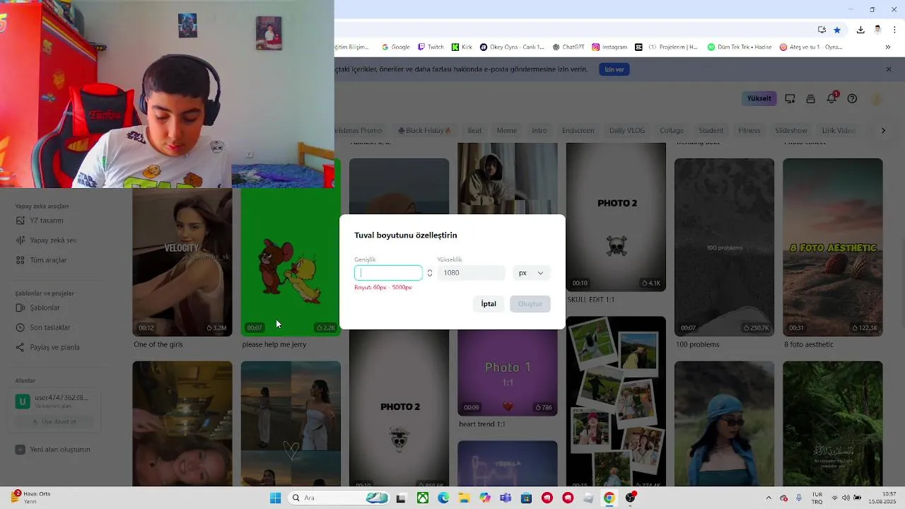Click the İzin ver permission button
Screen dimensions: 905x509
click(614, 69)
